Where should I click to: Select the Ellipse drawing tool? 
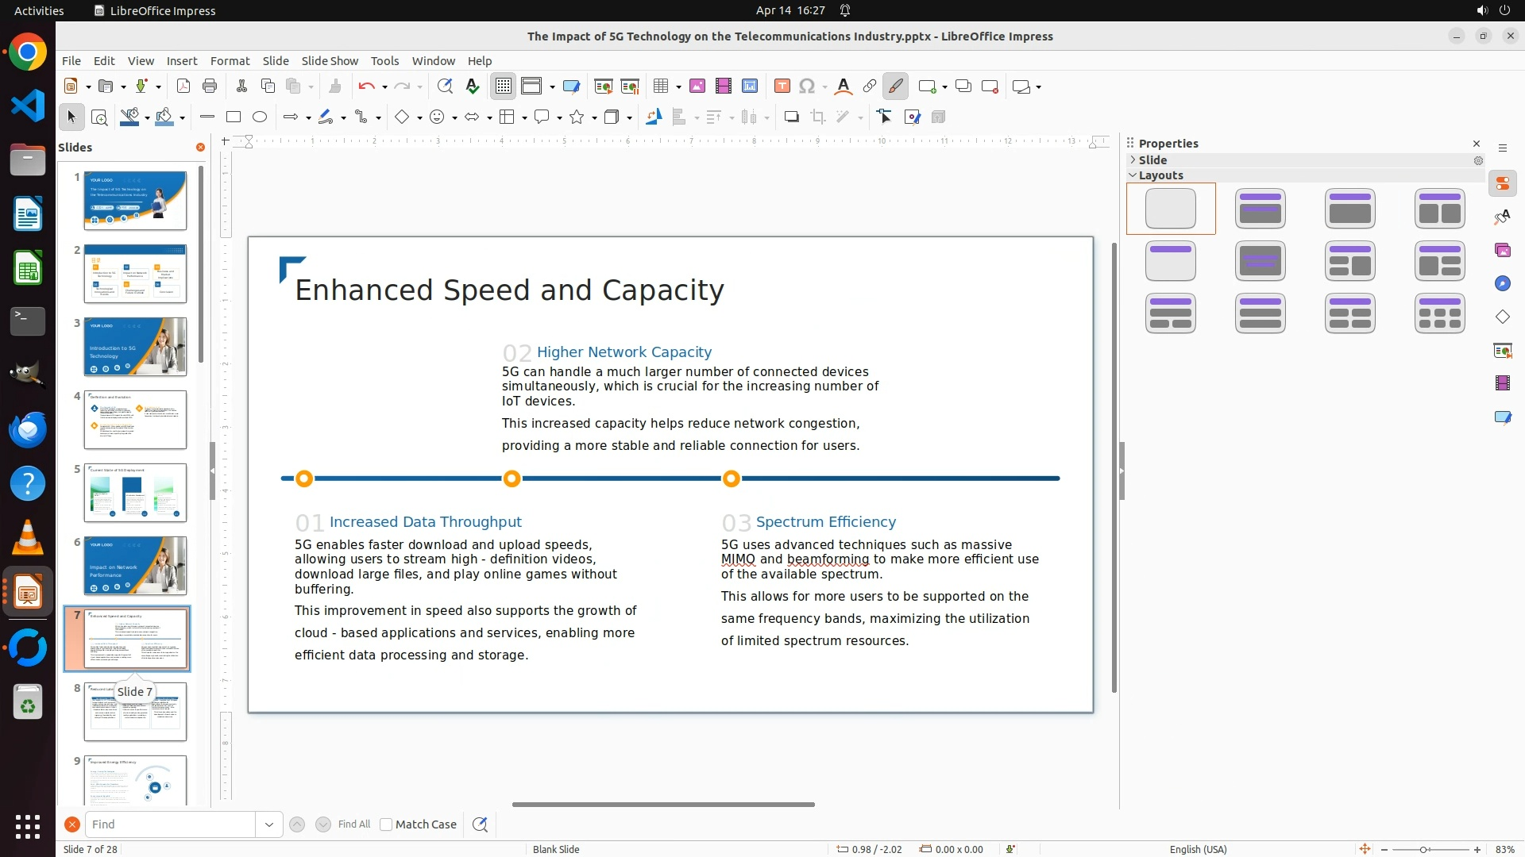tap(260, 117)
